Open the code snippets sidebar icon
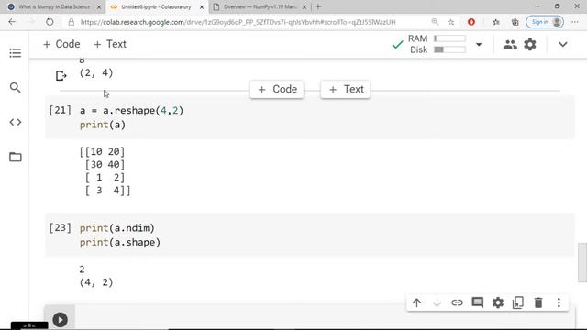The image size is (587, 330). point(16,122)
